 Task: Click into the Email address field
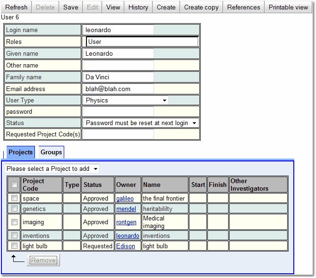[118, 89]
